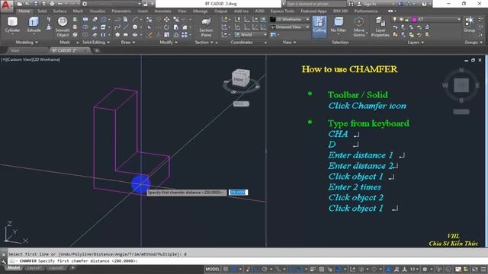This screenshot has height=274, width=488.
Task: Click the CHAMFER command line input
Action: (248, 261)
